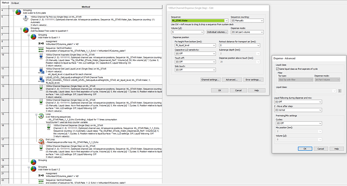Open Help in the Dispense - Advanced dialog
The height and width of the screenshot is (186, 347).
point(336,149)
